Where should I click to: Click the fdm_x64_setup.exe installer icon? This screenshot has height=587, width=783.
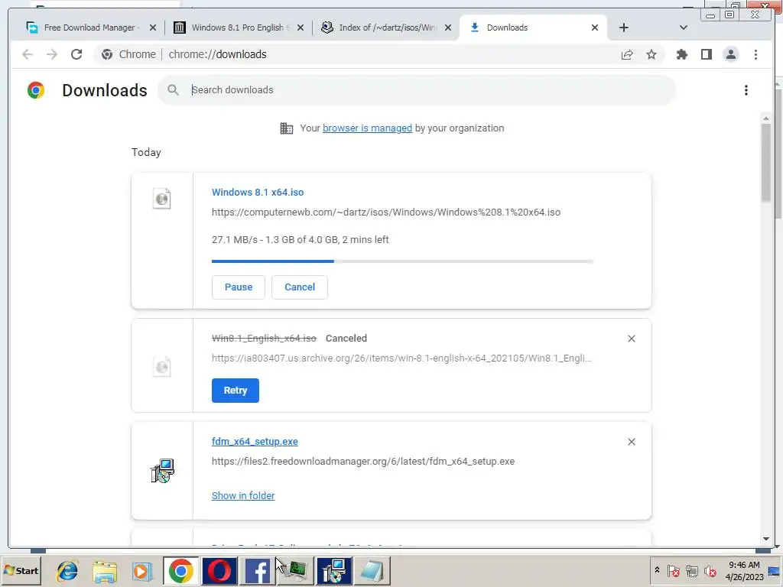pos(162,471)
